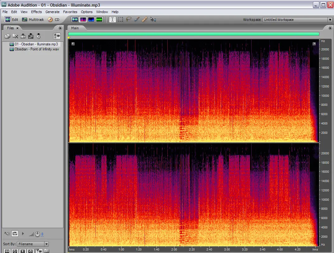
Task: Click the Insert Into Multitrack icon
Action: tap(31, 36)
